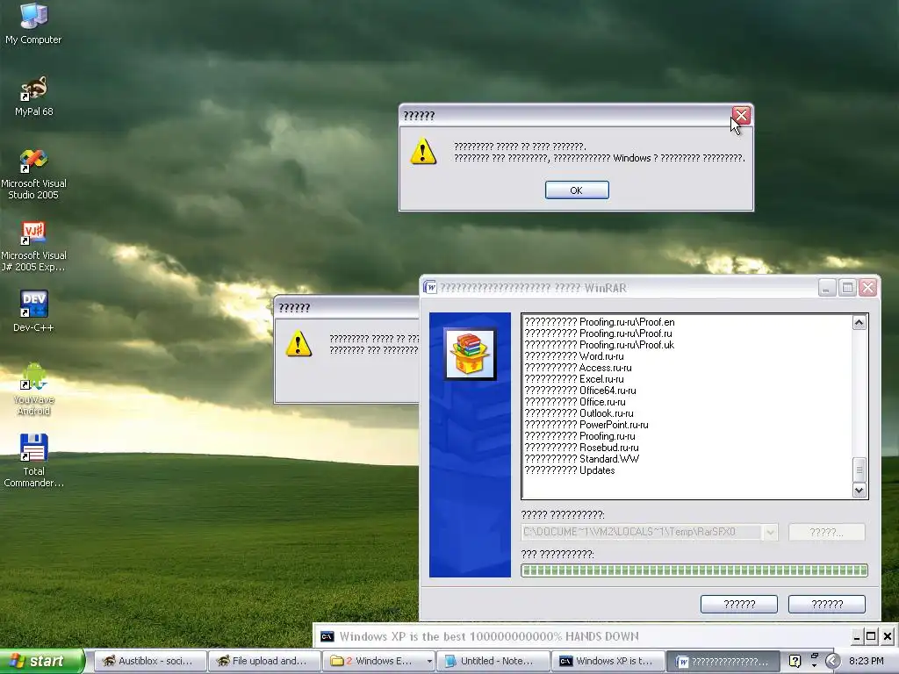Viewport: 899px width, 674px height.
Task: Open the help question mark tray icon
Action: 795,661
